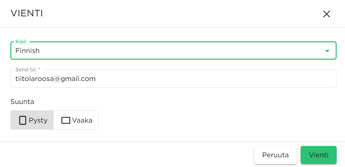Click the green dropdown arrow in Kieli field
Screen dimensions: 345x167
pyautogui.click(x=327, y=51)
